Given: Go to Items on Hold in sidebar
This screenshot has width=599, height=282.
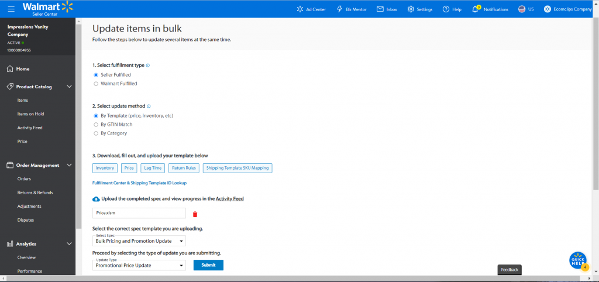Looking at the screenshot, I should (x=28, y=114).
